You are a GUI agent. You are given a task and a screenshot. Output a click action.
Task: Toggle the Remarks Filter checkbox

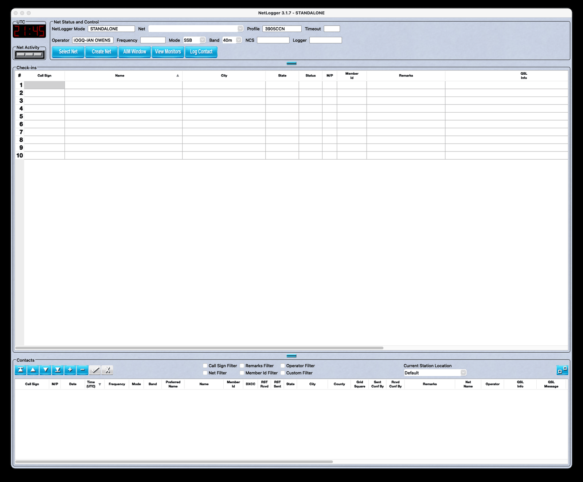click(242, 366)
